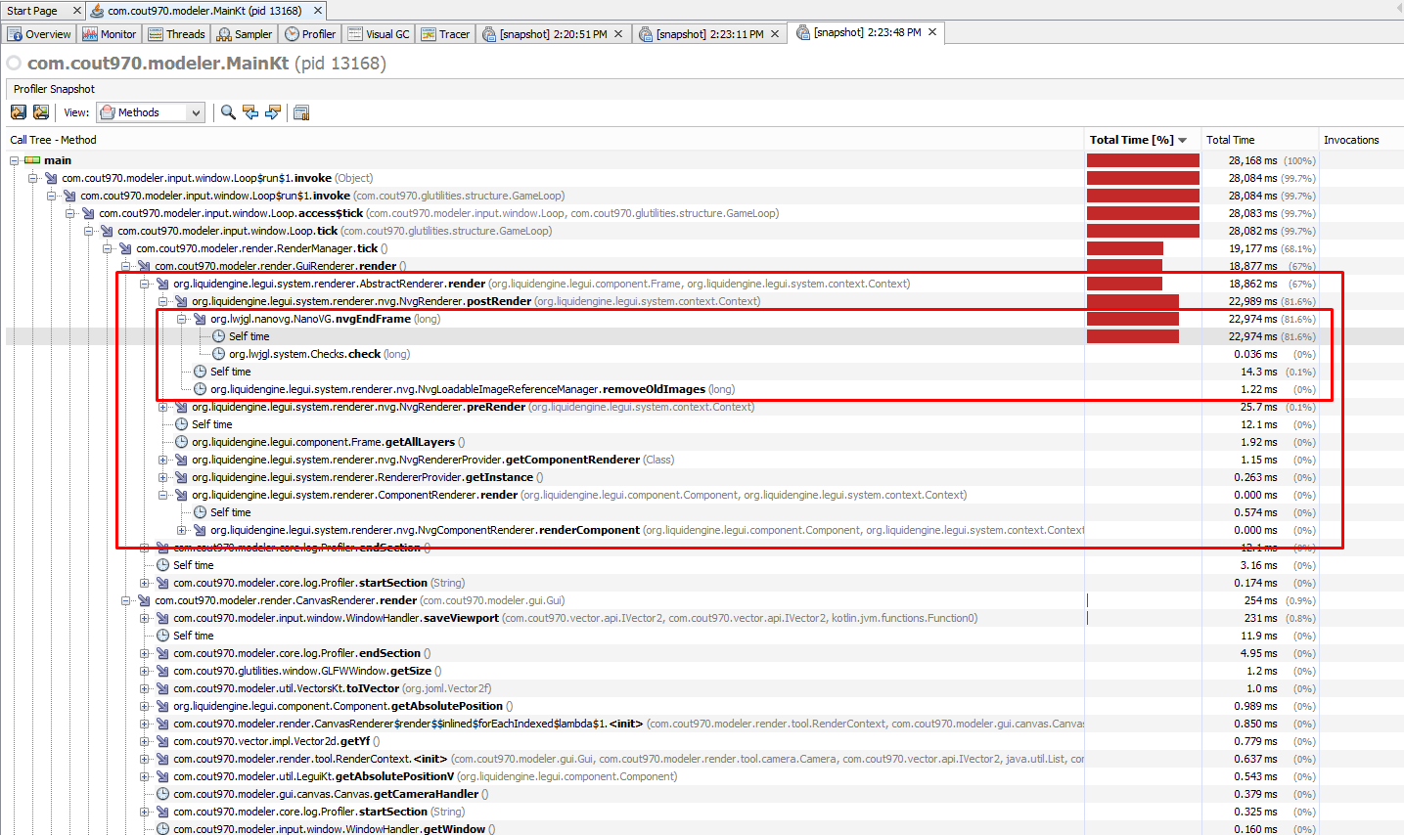Select the snapshot 2:20:51 PM tab
This screenshot has height=835, width=1404.
(553, 34)
